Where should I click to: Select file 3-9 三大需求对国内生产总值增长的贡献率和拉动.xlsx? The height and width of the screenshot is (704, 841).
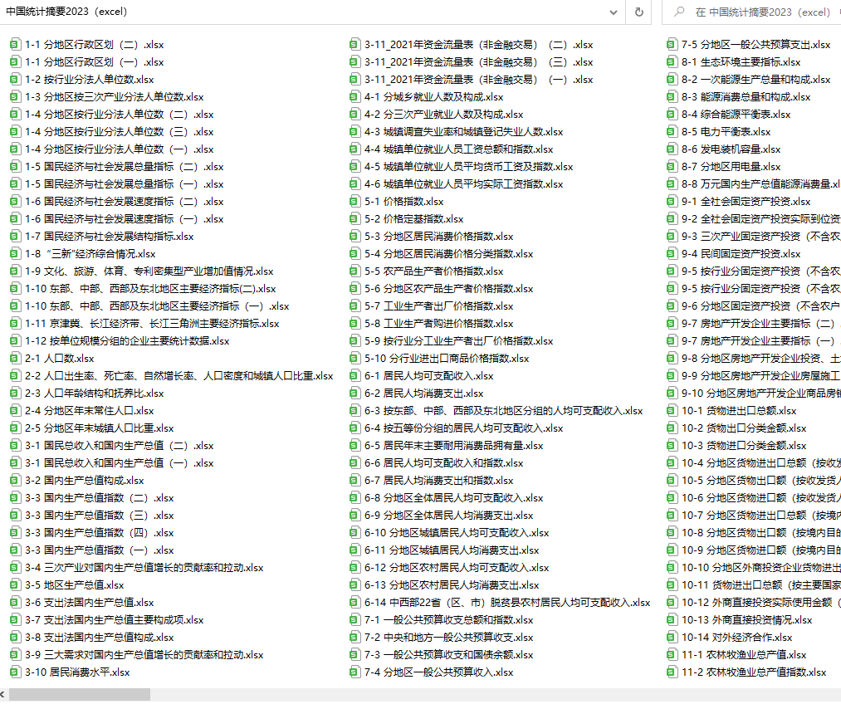[137, 655]
